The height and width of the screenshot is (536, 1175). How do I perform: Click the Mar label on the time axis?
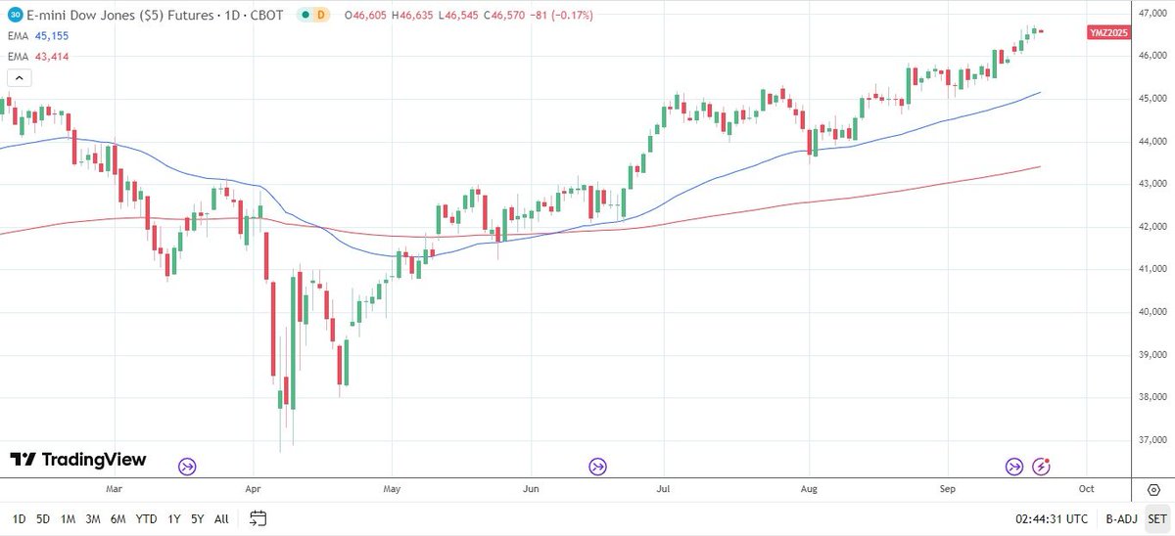point(114,487)
